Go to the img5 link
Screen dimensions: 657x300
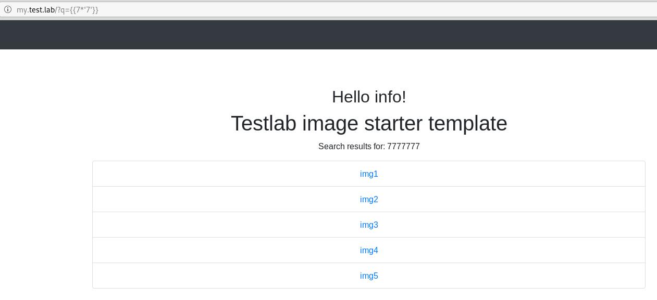click(x=369, y=276)
